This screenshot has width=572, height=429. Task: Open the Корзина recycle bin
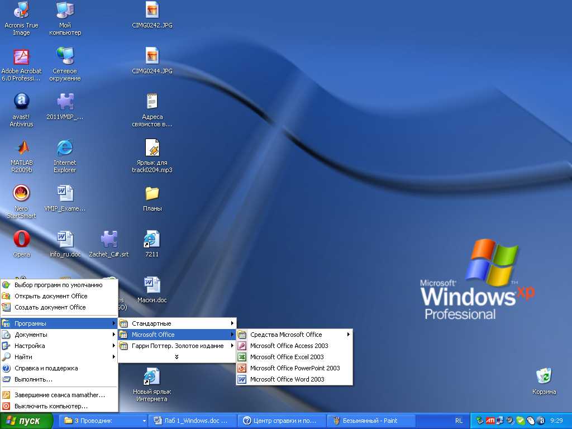pyautogui.click(x=544, y=382)
